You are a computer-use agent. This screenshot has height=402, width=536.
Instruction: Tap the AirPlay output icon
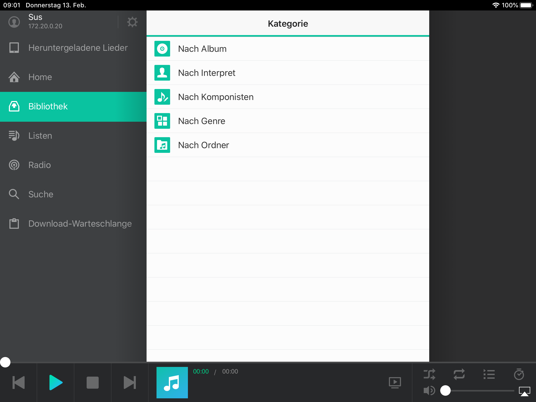[524, 391]
